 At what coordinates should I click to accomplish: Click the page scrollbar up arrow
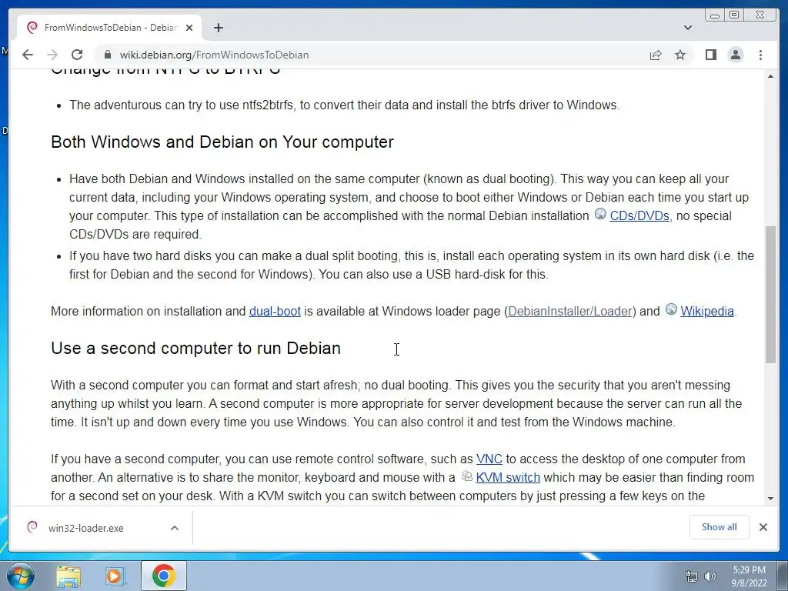tap(770, 76)
